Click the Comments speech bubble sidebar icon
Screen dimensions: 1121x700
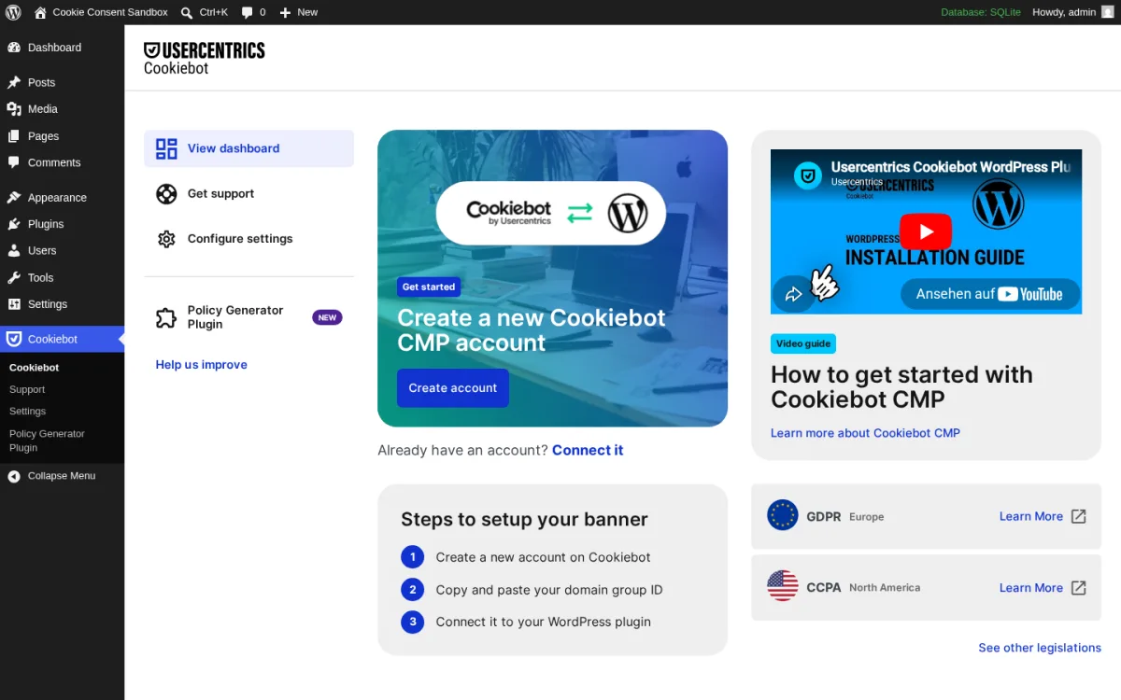tap(14, 162)
